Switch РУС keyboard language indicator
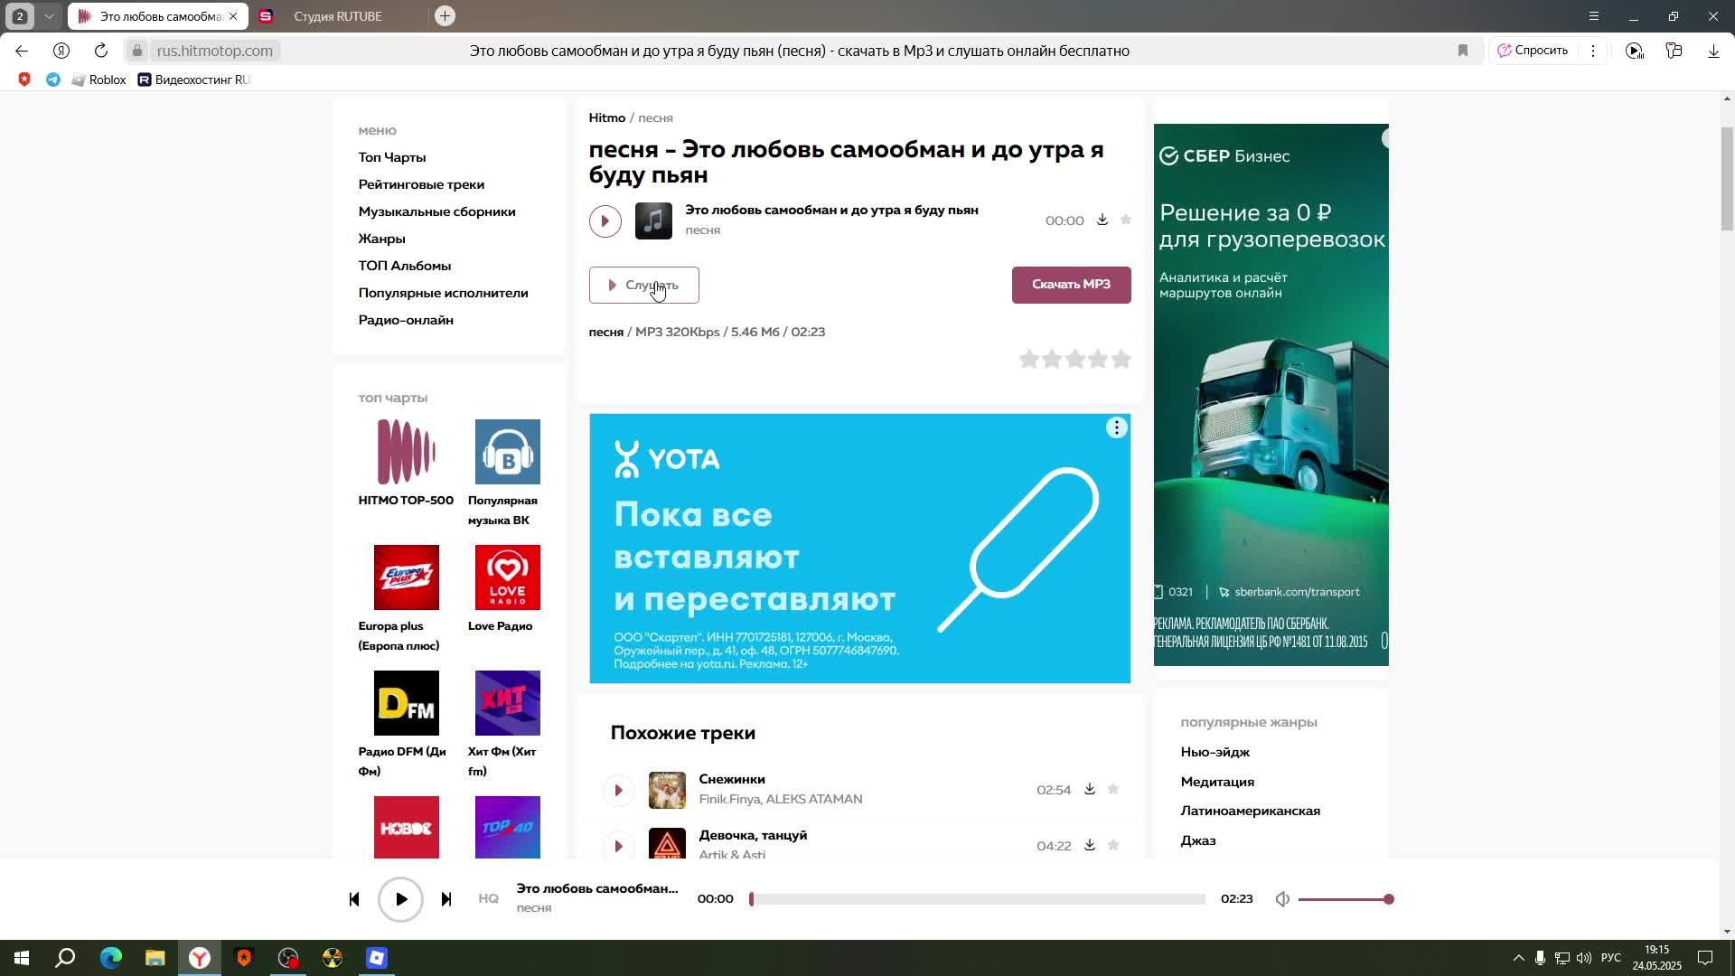 pyautogui.click(x=1610, y=958)
